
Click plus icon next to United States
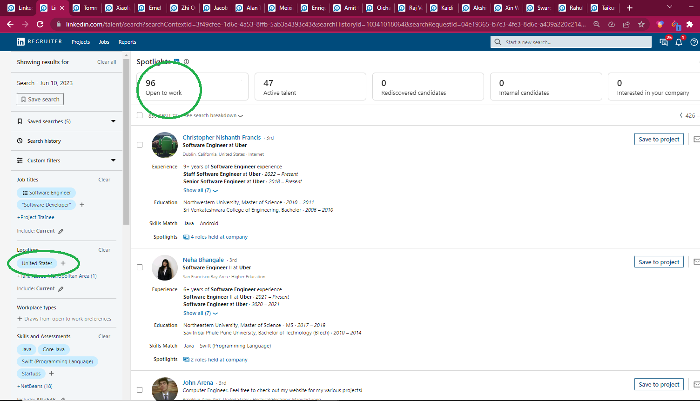(x=63, y=263)
